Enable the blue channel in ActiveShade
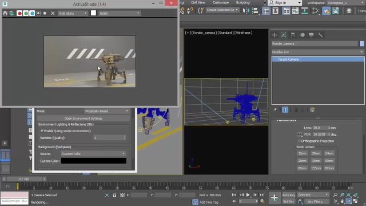The image size is (366, 206). (32, 13)
